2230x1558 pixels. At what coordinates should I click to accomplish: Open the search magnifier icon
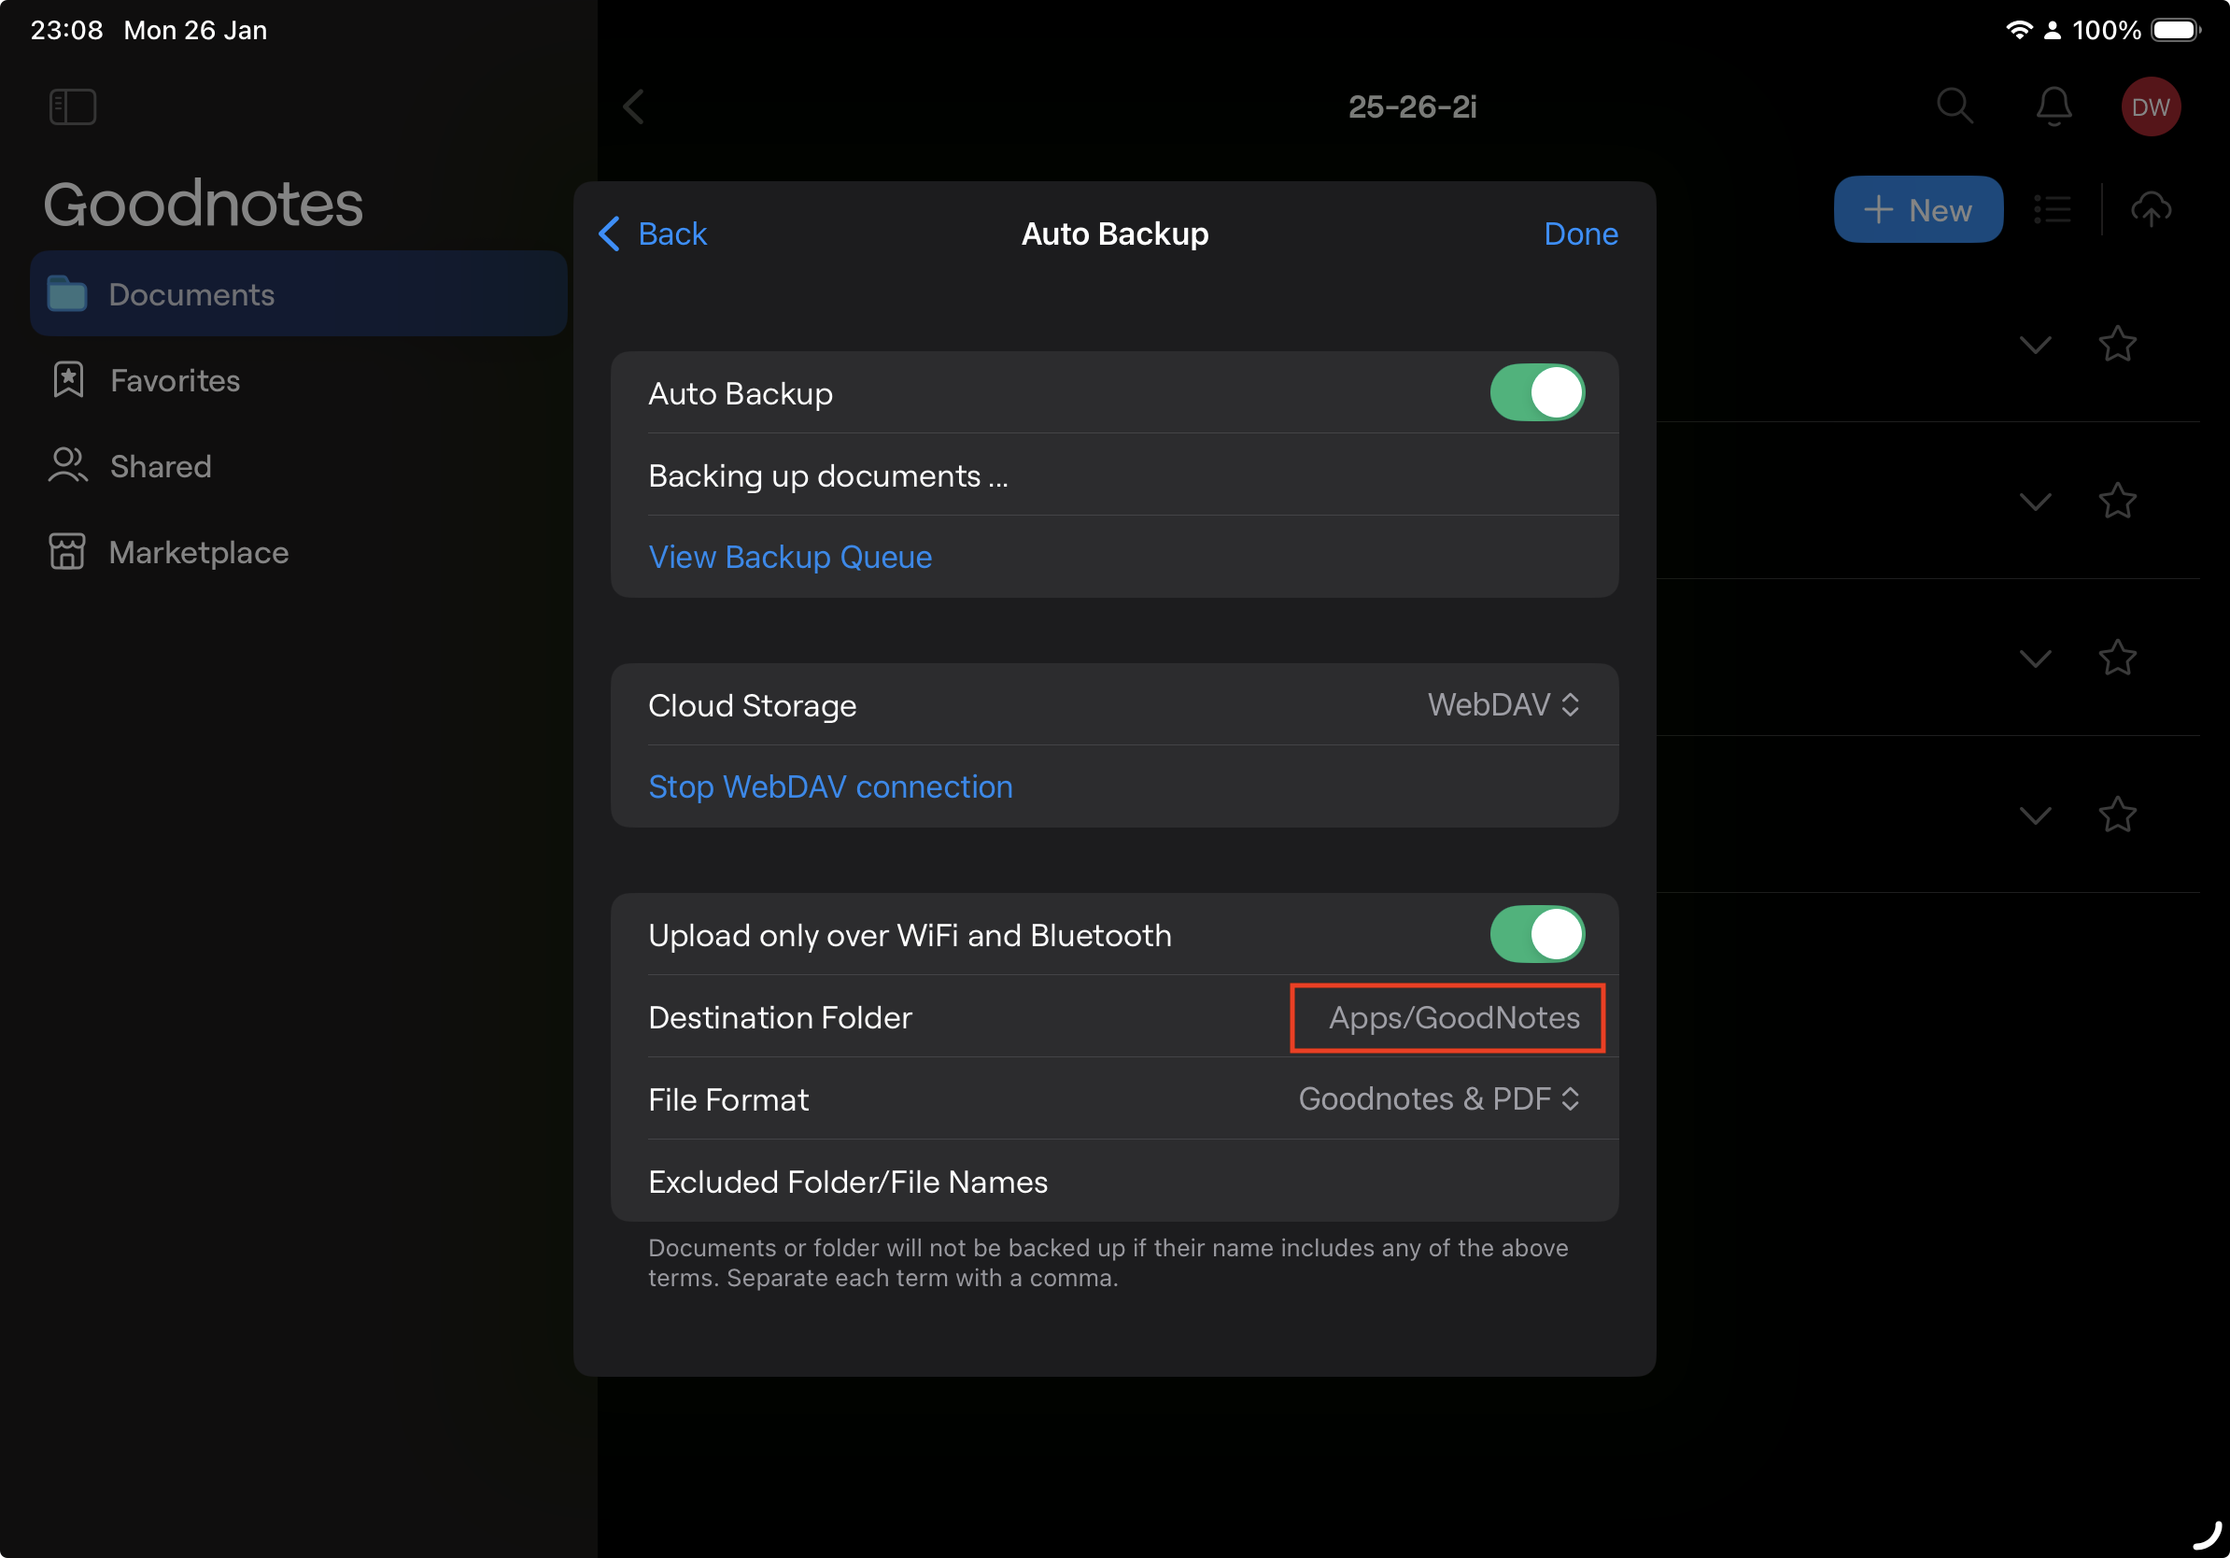click(x=1955, y=106)
